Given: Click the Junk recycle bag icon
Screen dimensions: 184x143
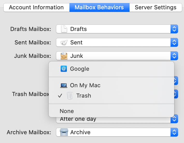Looking at the screenshot, I should click(64, 56).
